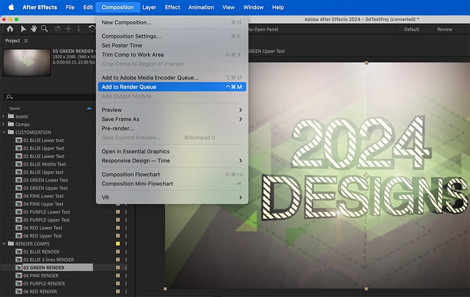Image resolution: width=470 pixels, height=297 pixels.
Task: Click the 06 RED RENDER composition icon
Action: [19, 291]
